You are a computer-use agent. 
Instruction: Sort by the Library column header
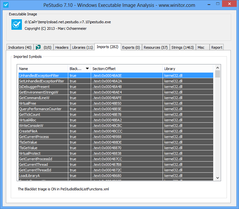coord(188,69)
